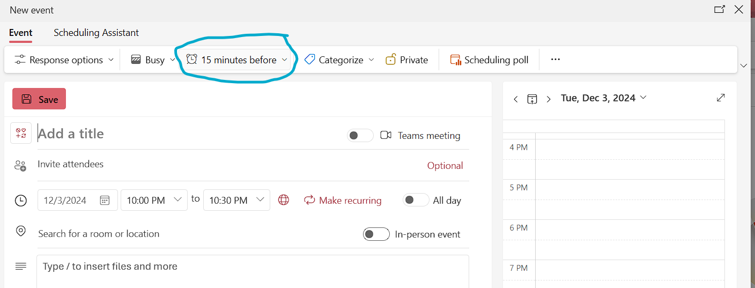Screen dimensions: 755x288
Task: Click the Private lock icon
Action: click(x=390, y=60)
